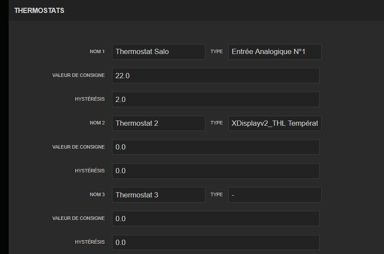Click the Thermostat Salo name field
The height and width of the screenshot is (254, 384).
coord(158,51)
